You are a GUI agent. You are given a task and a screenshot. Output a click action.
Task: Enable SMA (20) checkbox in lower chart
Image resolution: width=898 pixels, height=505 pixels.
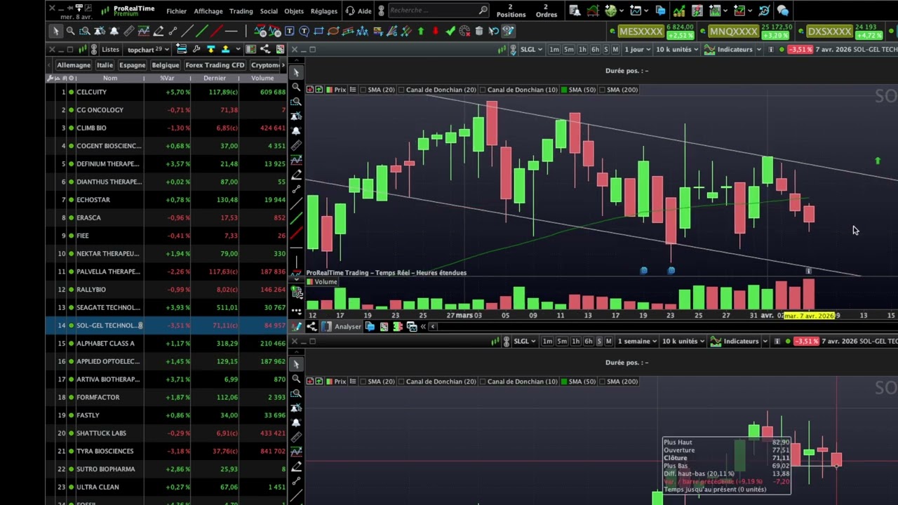point(363,382)
